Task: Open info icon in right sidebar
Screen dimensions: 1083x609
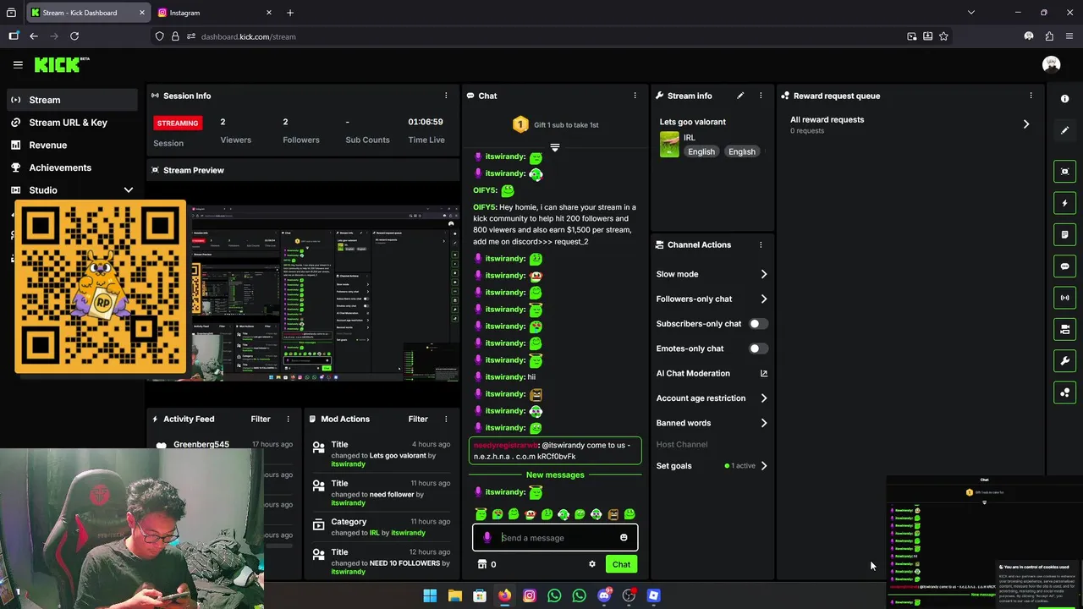Action: point(1065,99)
